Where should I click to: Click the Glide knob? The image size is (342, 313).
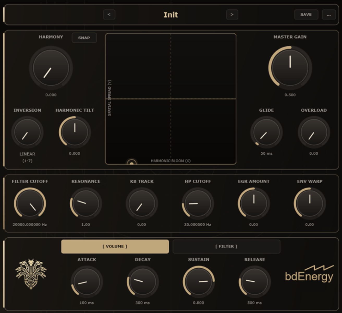[266, 132]
